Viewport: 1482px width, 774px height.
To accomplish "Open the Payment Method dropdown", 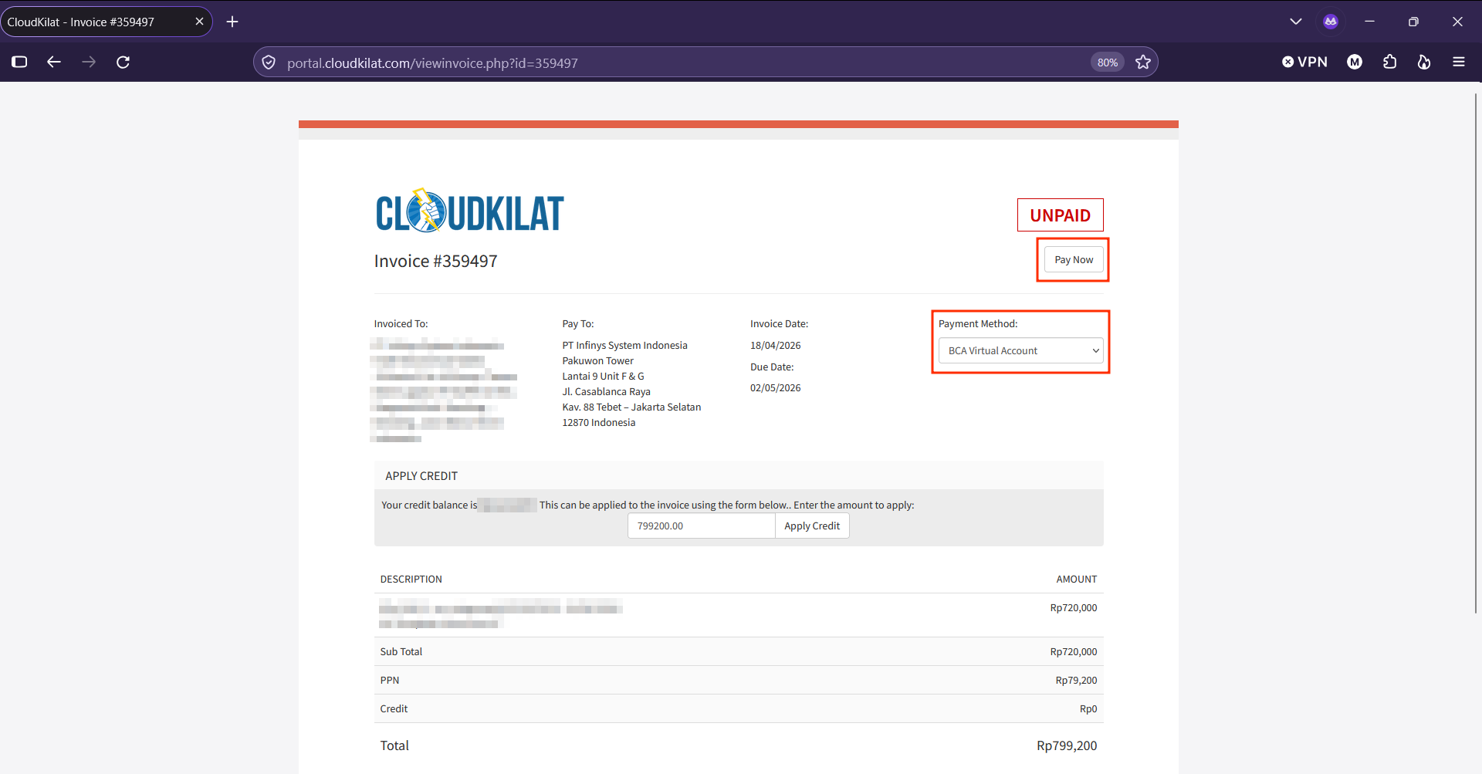I will pos(1020,350).
